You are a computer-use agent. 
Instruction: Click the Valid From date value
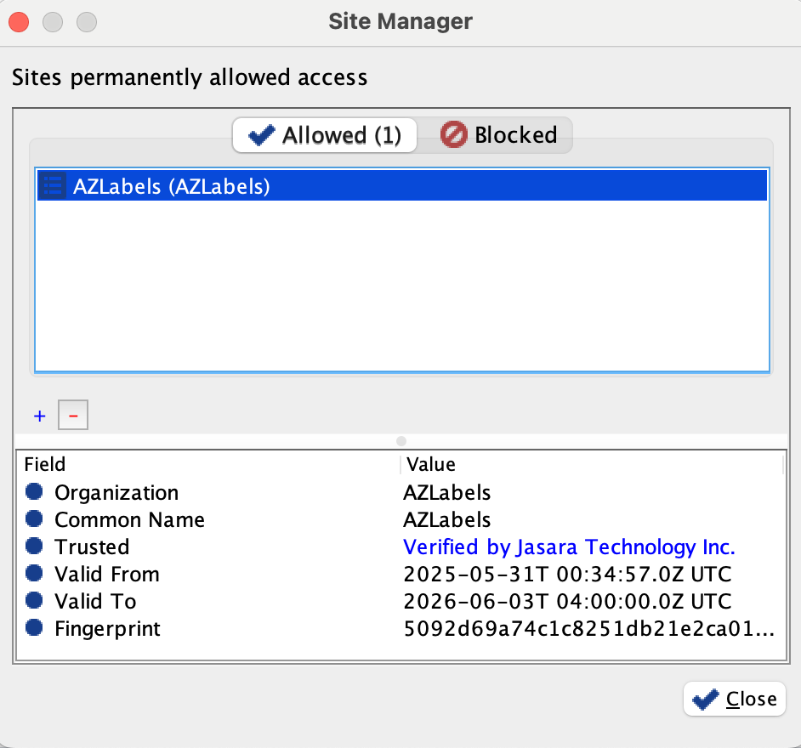click(x=567, y=574)
